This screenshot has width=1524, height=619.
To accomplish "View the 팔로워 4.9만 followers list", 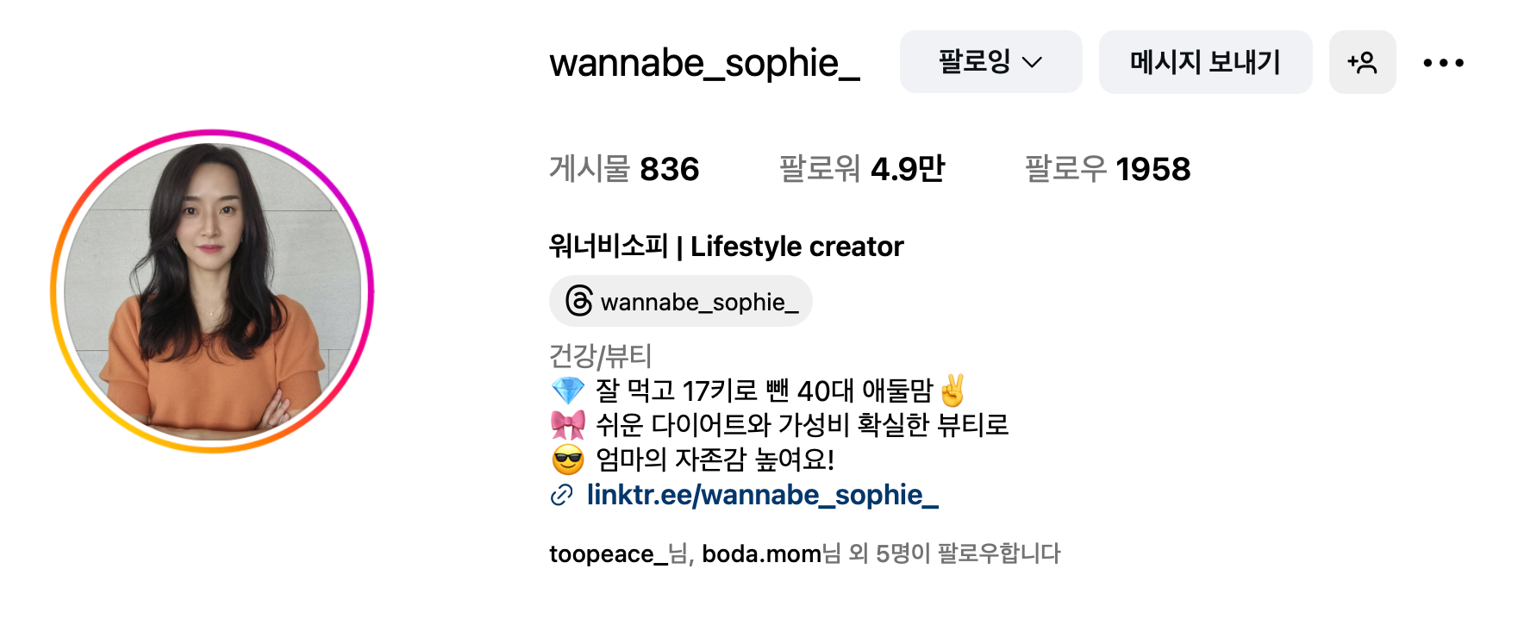I will coord(862,169).
